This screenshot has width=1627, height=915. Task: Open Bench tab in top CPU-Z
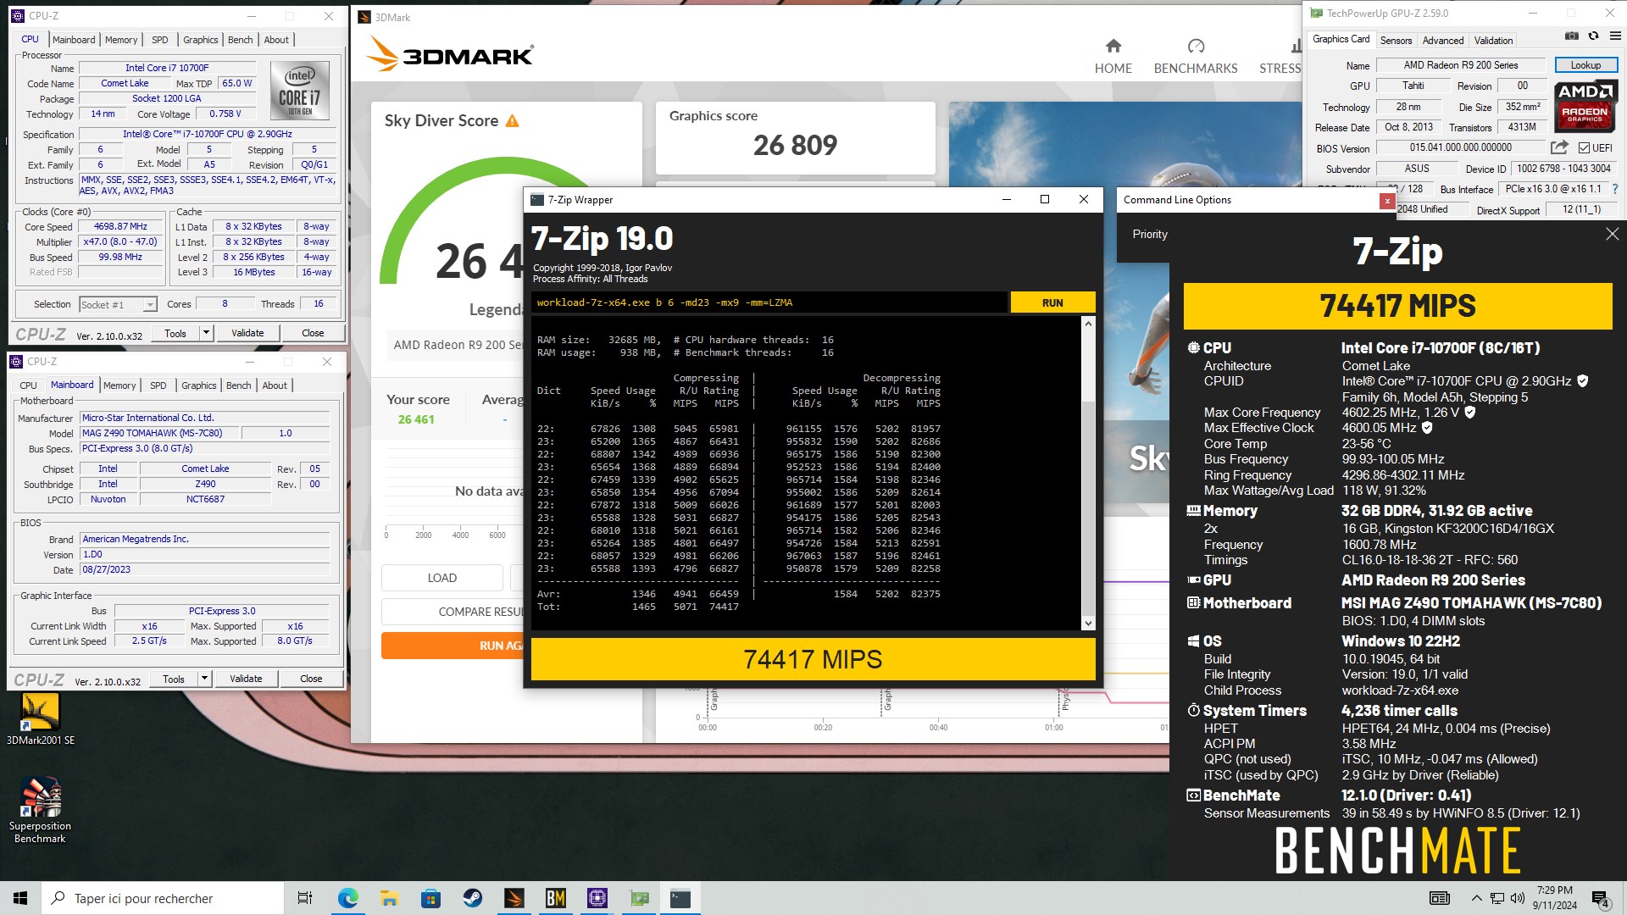240,40
